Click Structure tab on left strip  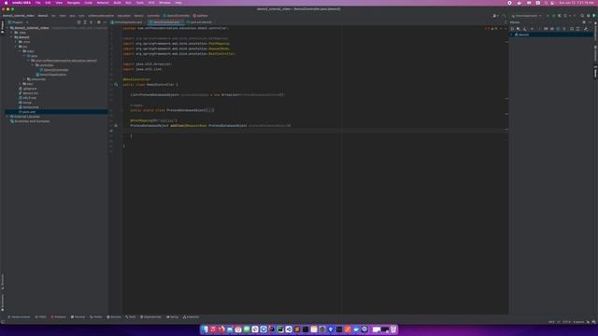tap(2, 282)
